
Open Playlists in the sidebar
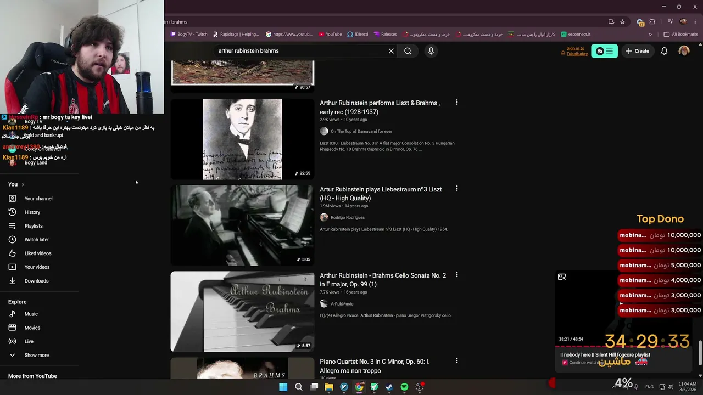click(34, 226)
